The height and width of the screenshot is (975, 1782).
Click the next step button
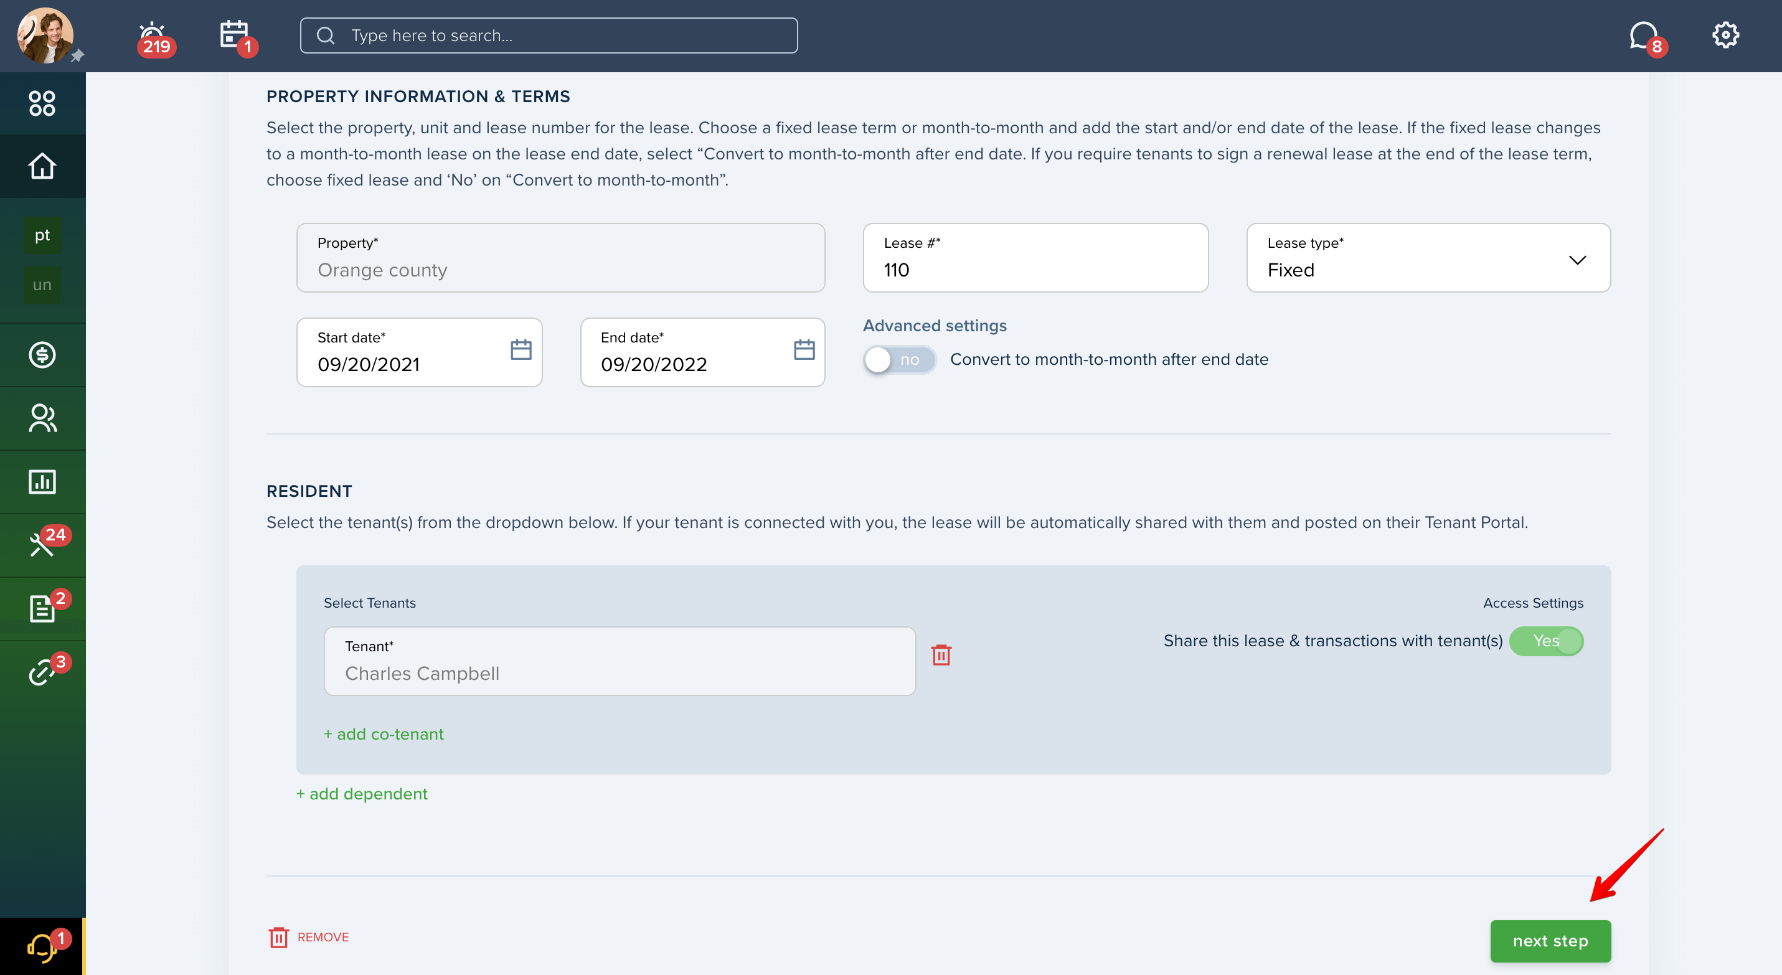click(1550, 941)
